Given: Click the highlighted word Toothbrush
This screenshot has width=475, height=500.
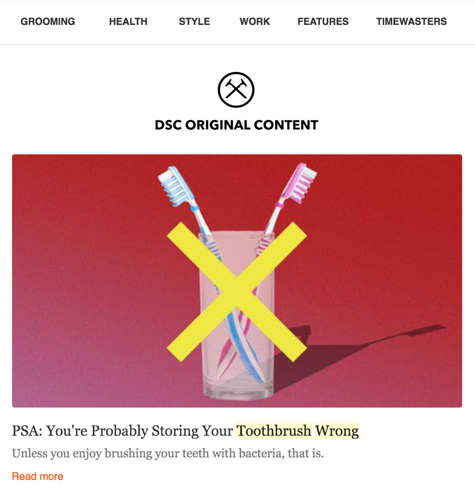Looking at the screenshot, I should (x=274, y=431).
